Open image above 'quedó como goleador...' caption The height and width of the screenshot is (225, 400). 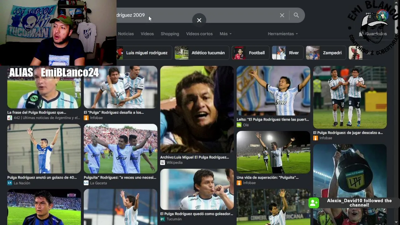(197, 189)
